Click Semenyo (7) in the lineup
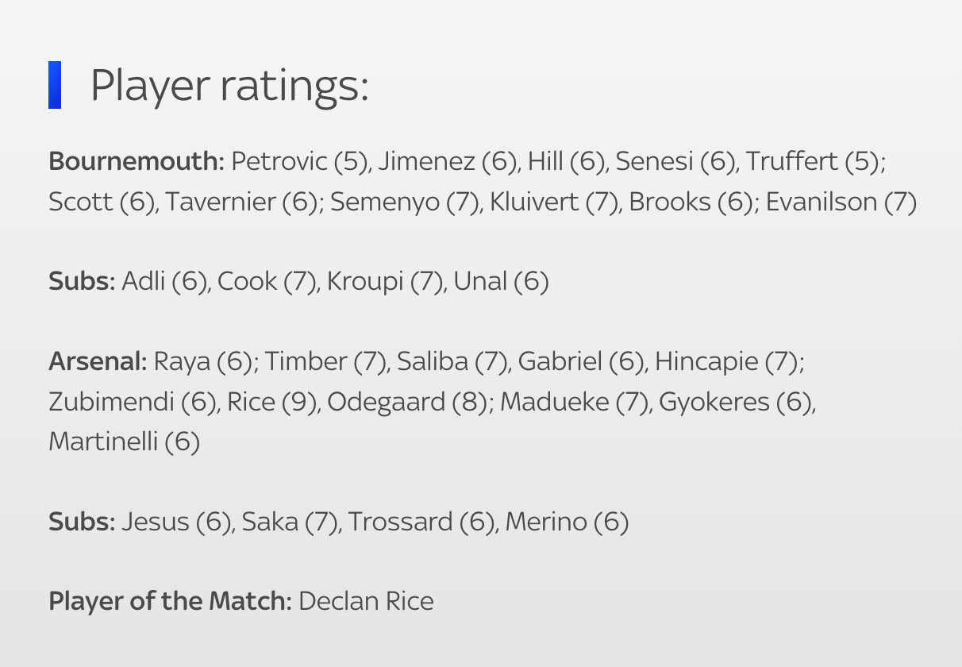This screenshot has width=962, height=667. [x=402, y=202]
